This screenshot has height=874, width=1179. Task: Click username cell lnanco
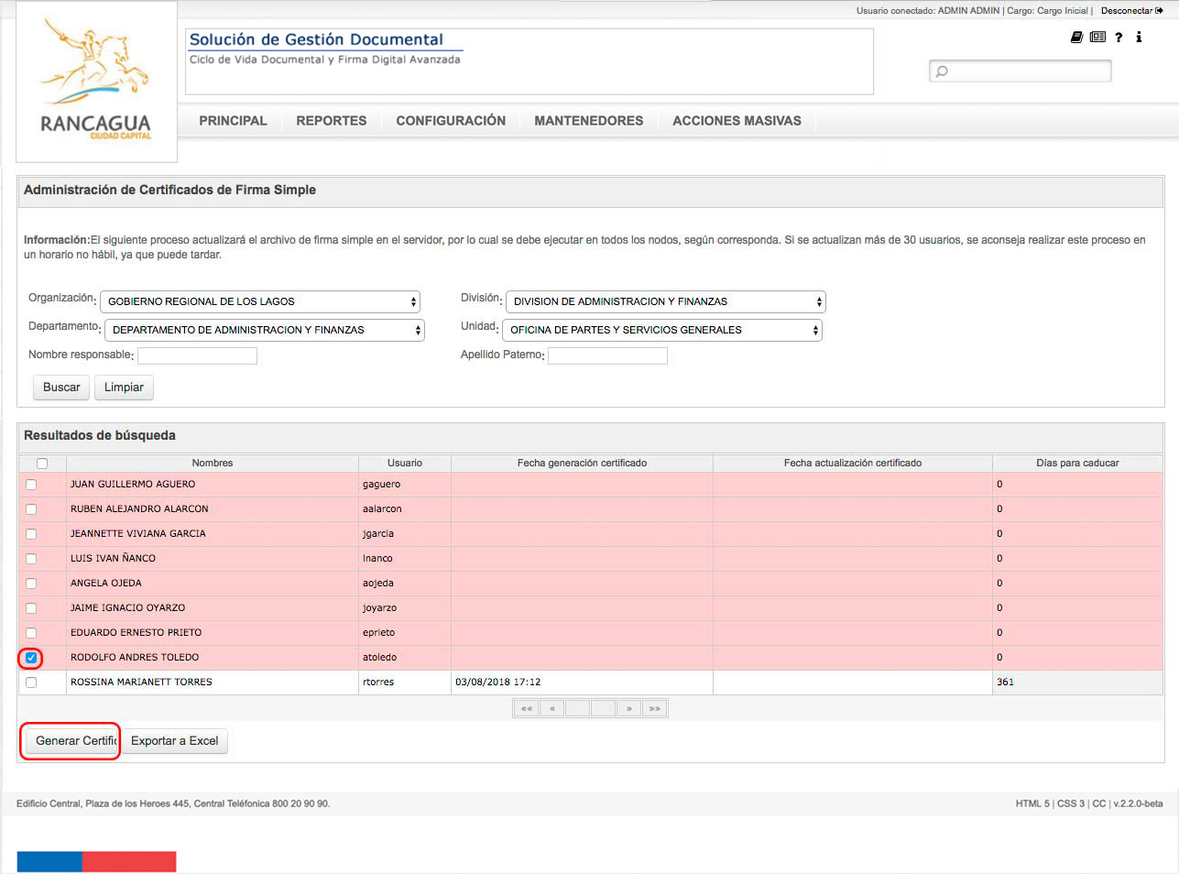[405, 559]
